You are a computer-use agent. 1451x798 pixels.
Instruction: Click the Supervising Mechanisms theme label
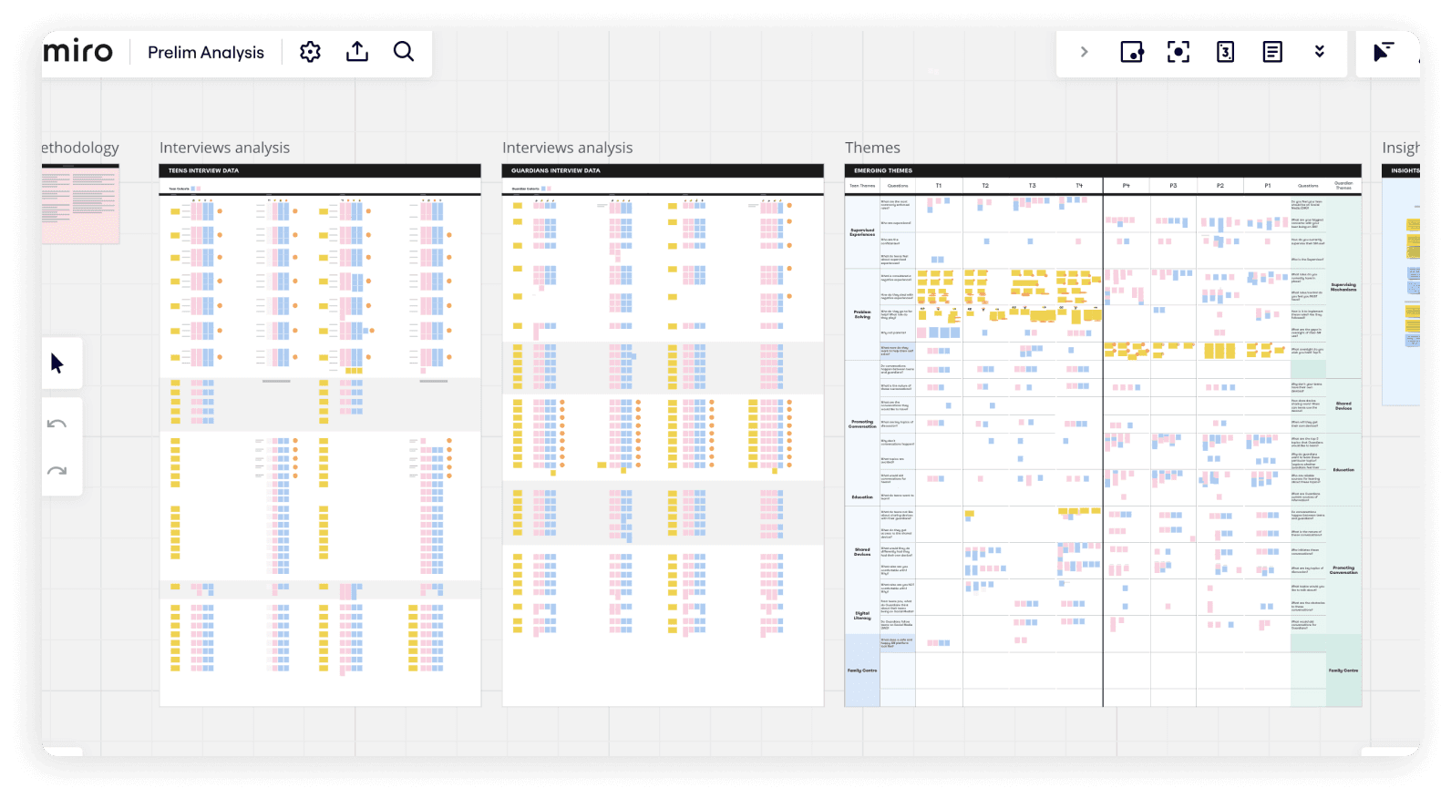click(1343, 287)
